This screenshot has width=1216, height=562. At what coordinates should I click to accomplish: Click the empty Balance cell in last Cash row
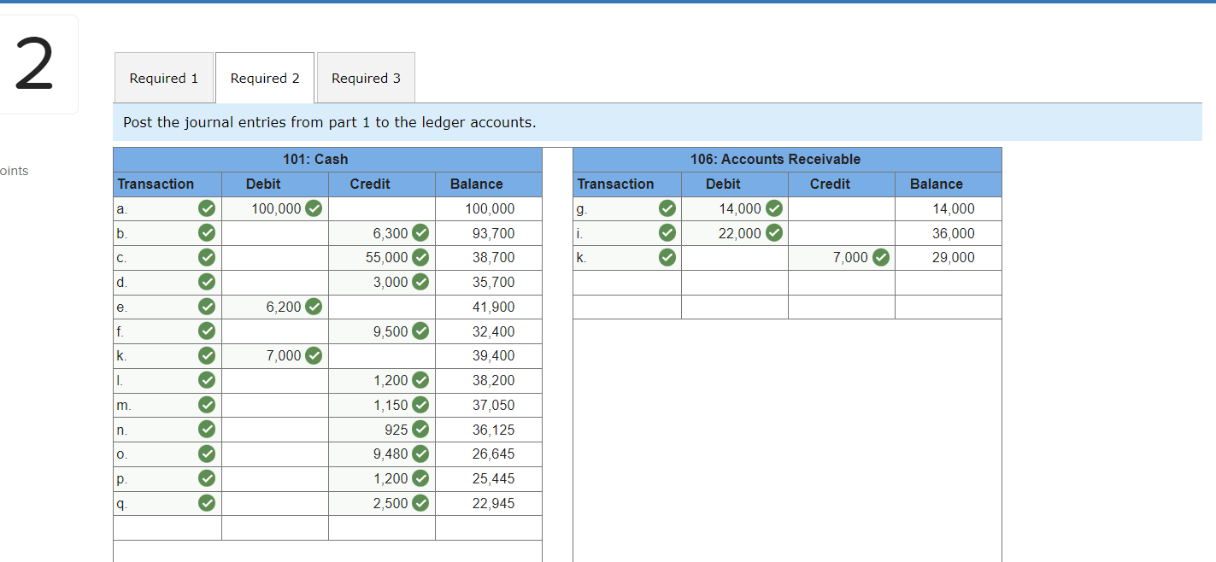point(488,528)
